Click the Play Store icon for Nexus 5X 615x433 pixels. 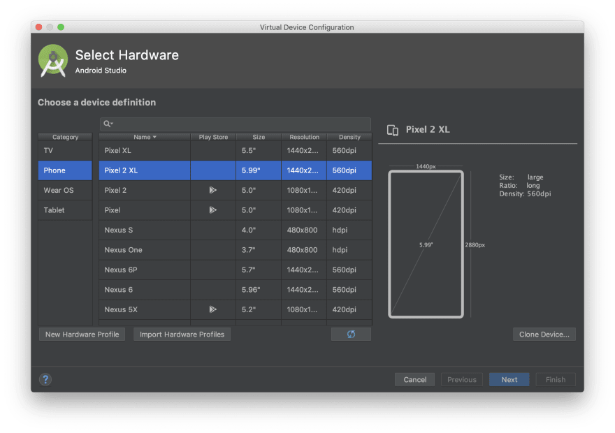tap(212, 309)
